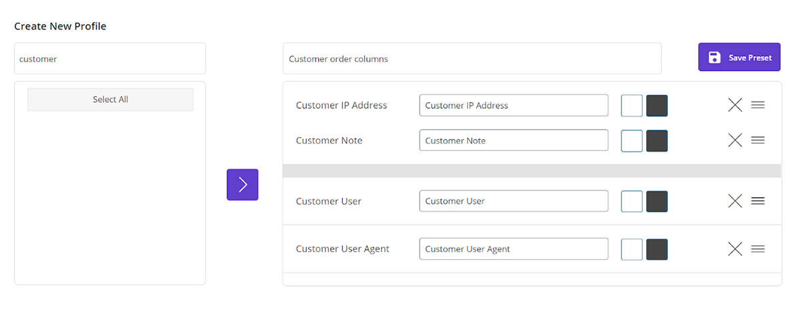Pick dark swatch for Customer IP Address

coord(657,106)
